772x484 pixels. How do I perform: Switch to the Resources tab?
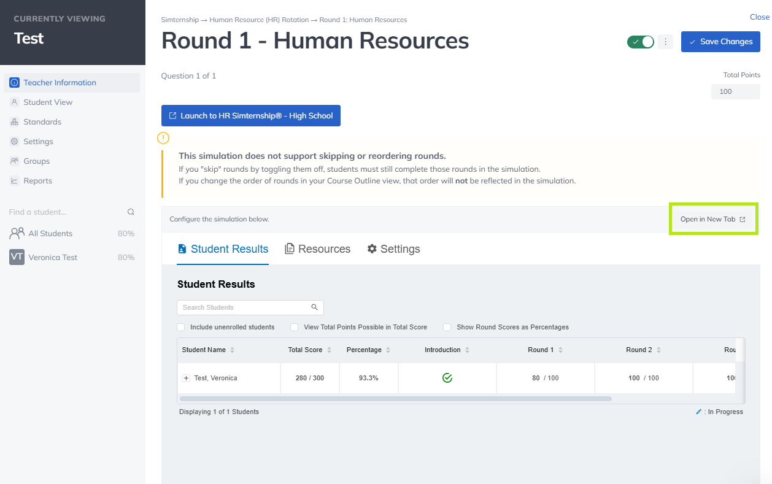pos(317,249)
